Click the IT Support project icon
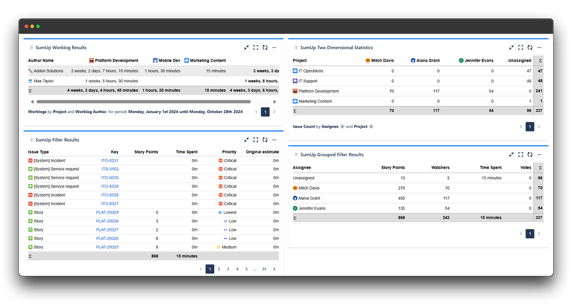 (x=295, y=81)
